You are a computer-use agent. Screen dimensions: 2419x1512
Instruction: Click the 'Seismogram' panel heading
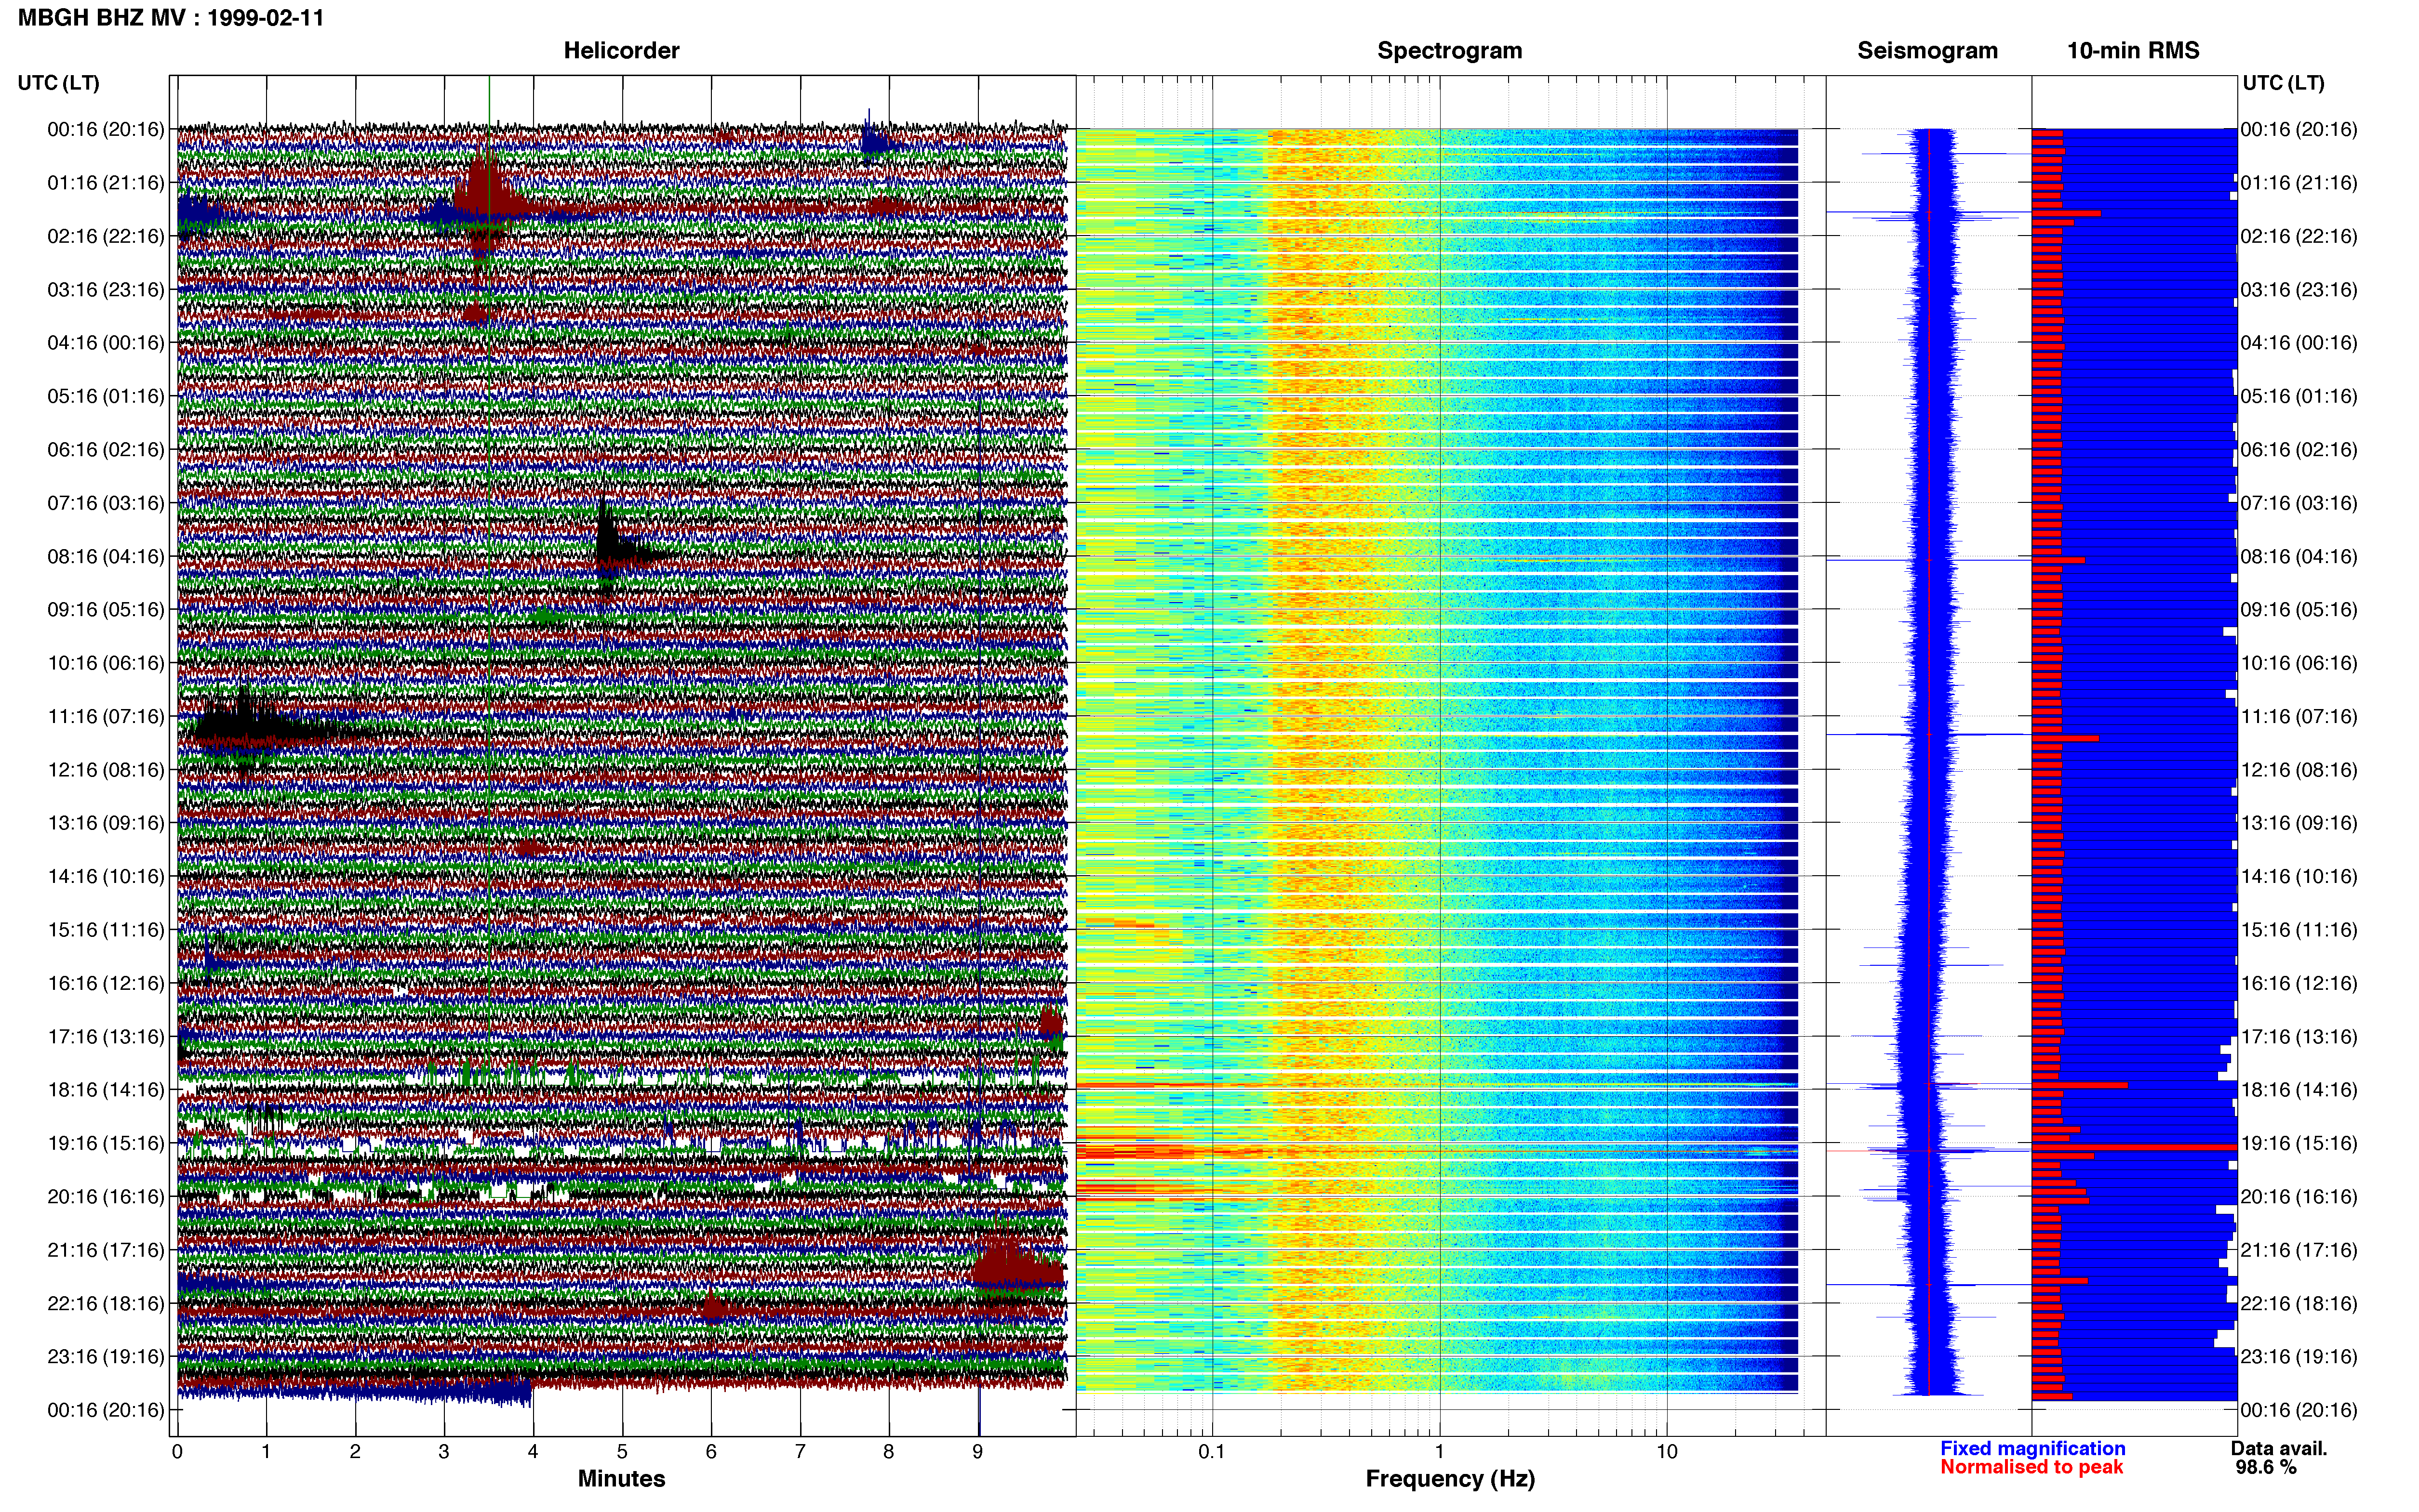1927,50
